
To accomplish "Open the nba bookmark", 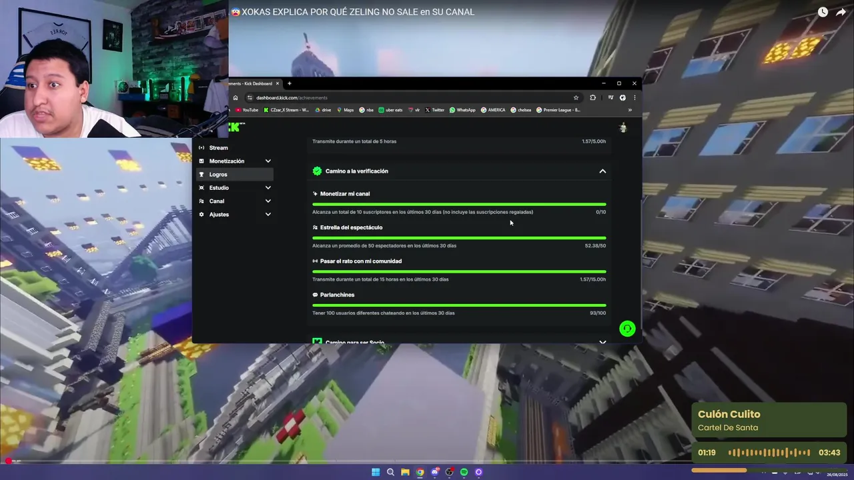I will coord(366,110).
